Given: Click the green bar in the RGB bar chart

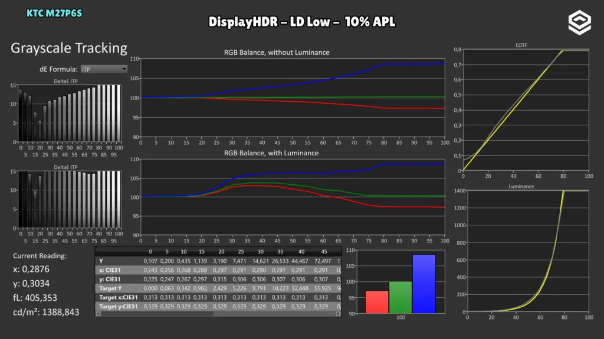Looking at the screenshot, I should tap(401, 297).
